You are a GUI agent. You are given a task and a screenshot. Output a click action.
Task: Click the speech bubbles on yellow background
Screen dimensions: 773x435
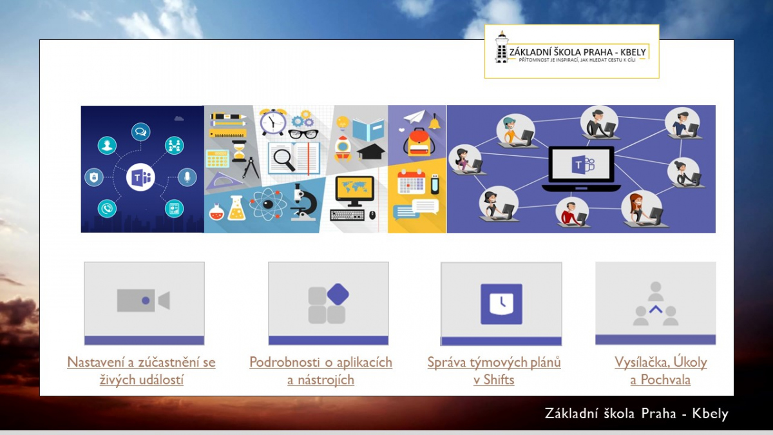pyautogui.click(x=415, y=209)
